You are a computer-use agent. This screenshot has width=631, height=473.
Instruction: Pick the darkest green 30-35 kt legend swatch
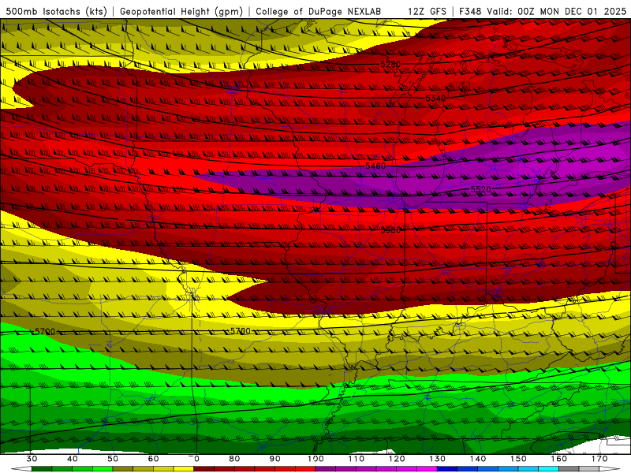[42, 469]
